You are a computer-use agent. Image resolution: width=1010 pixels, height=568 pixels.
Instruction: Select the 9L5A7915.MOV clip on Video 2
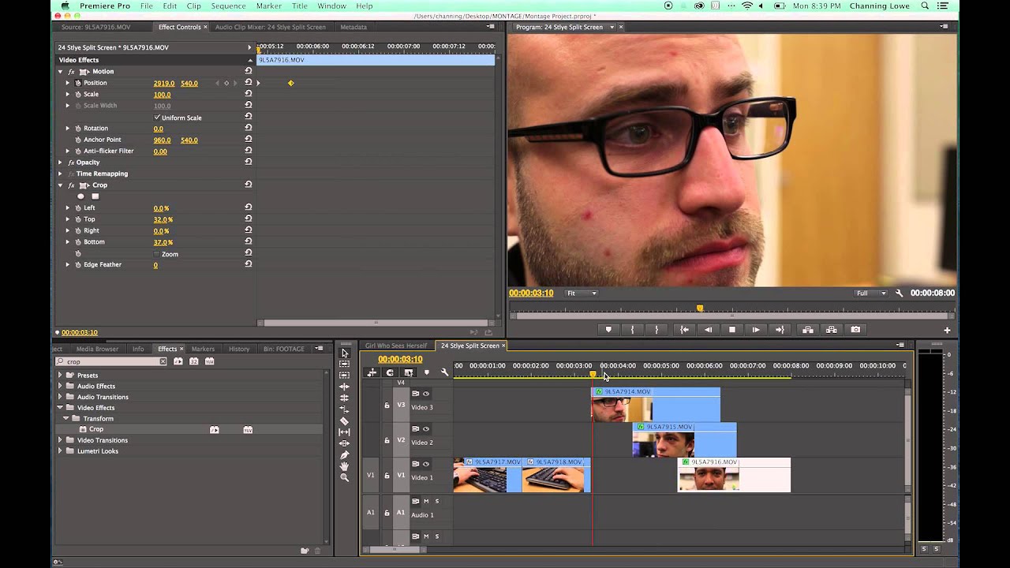click(684, 439)
